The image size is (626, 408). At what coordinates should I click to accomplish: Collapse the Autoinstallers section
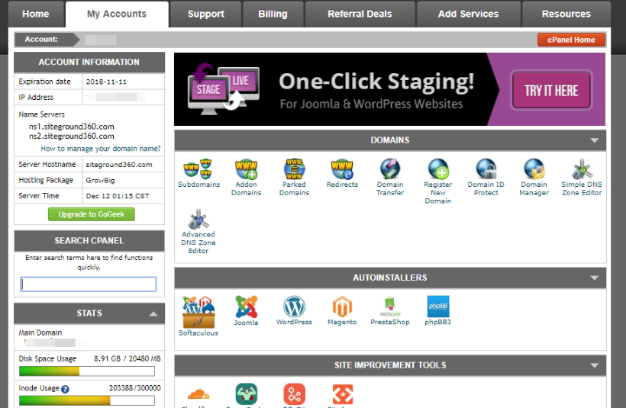pyautogui.click(x=594, y=278)
